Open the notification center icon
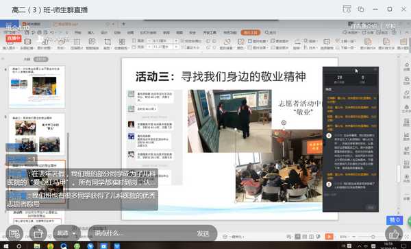This screenshot has height=249, width=411. tap(404, 246)
